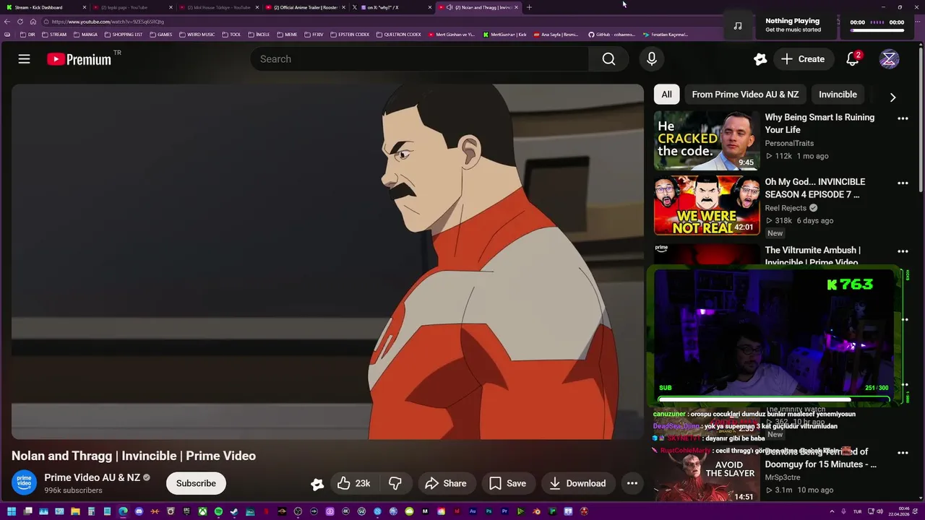Show more filter chips with right arrow
Viewport: 925px width, 520px height.
pyautogui.click(x=892, y=97)
